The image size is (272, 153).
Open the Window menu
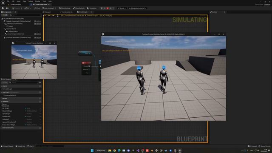coord(37,1)
